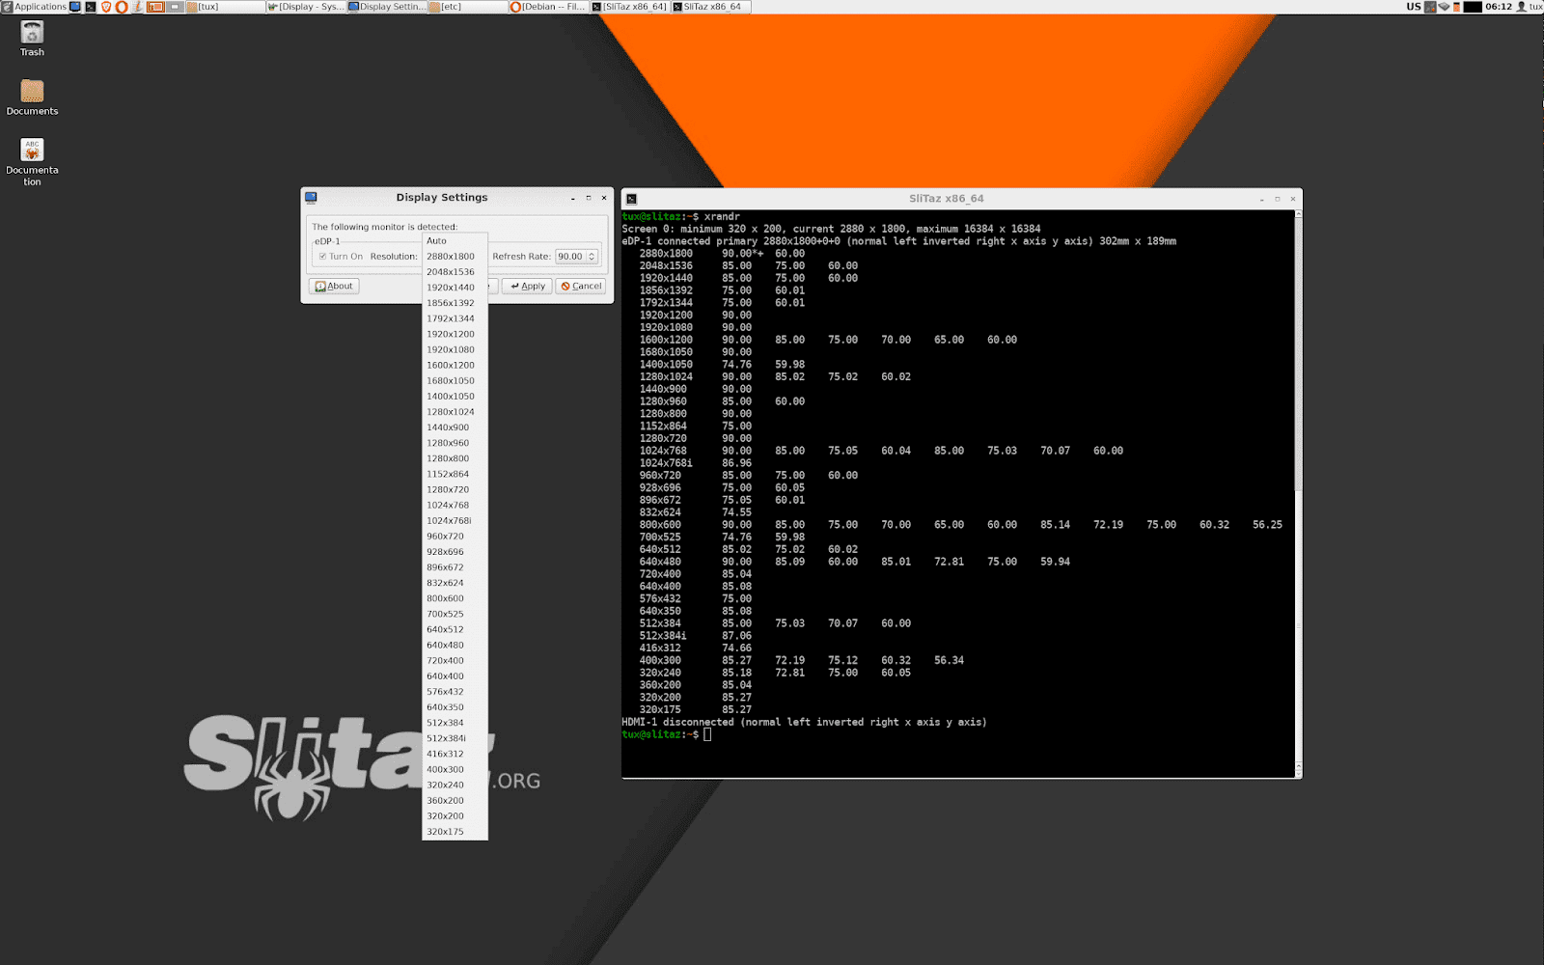Viewport: 1544px width, 965px height.
Task: Pick 1792x1344 resolution option
Action: click(455, 318)
